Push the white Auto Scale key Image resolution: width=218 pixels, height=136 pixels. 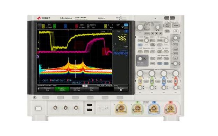pyautogui.click(x=176, y=31)
